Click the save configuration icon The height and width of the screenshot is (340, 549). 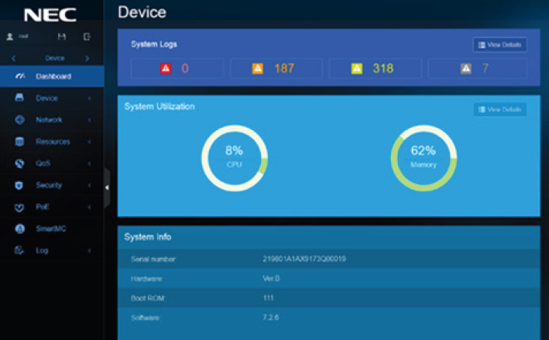62,36
